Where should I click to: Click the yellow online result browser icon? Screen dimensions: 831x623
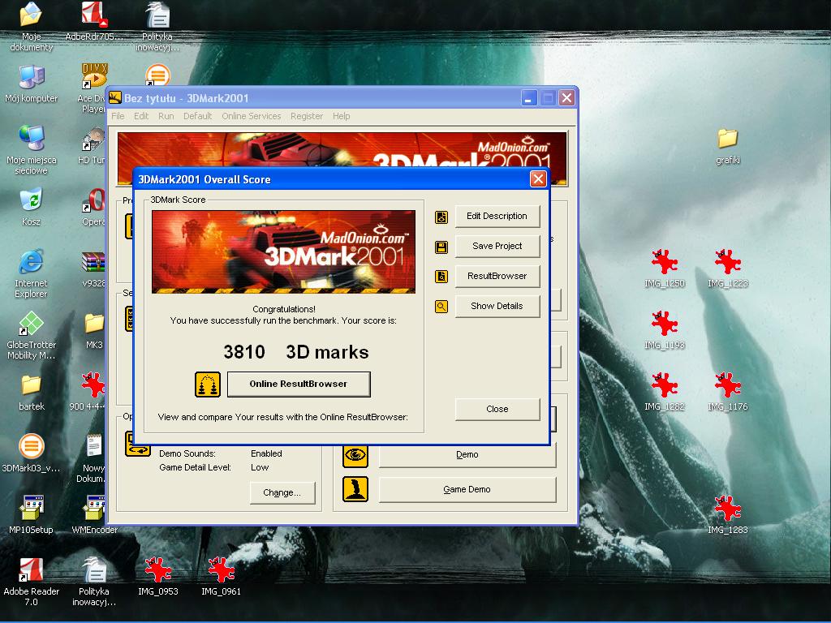pos(208,384)
